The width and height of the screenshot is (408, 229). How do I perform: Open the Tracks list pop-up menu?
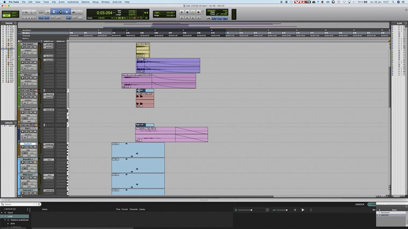(x=15, y=23)
